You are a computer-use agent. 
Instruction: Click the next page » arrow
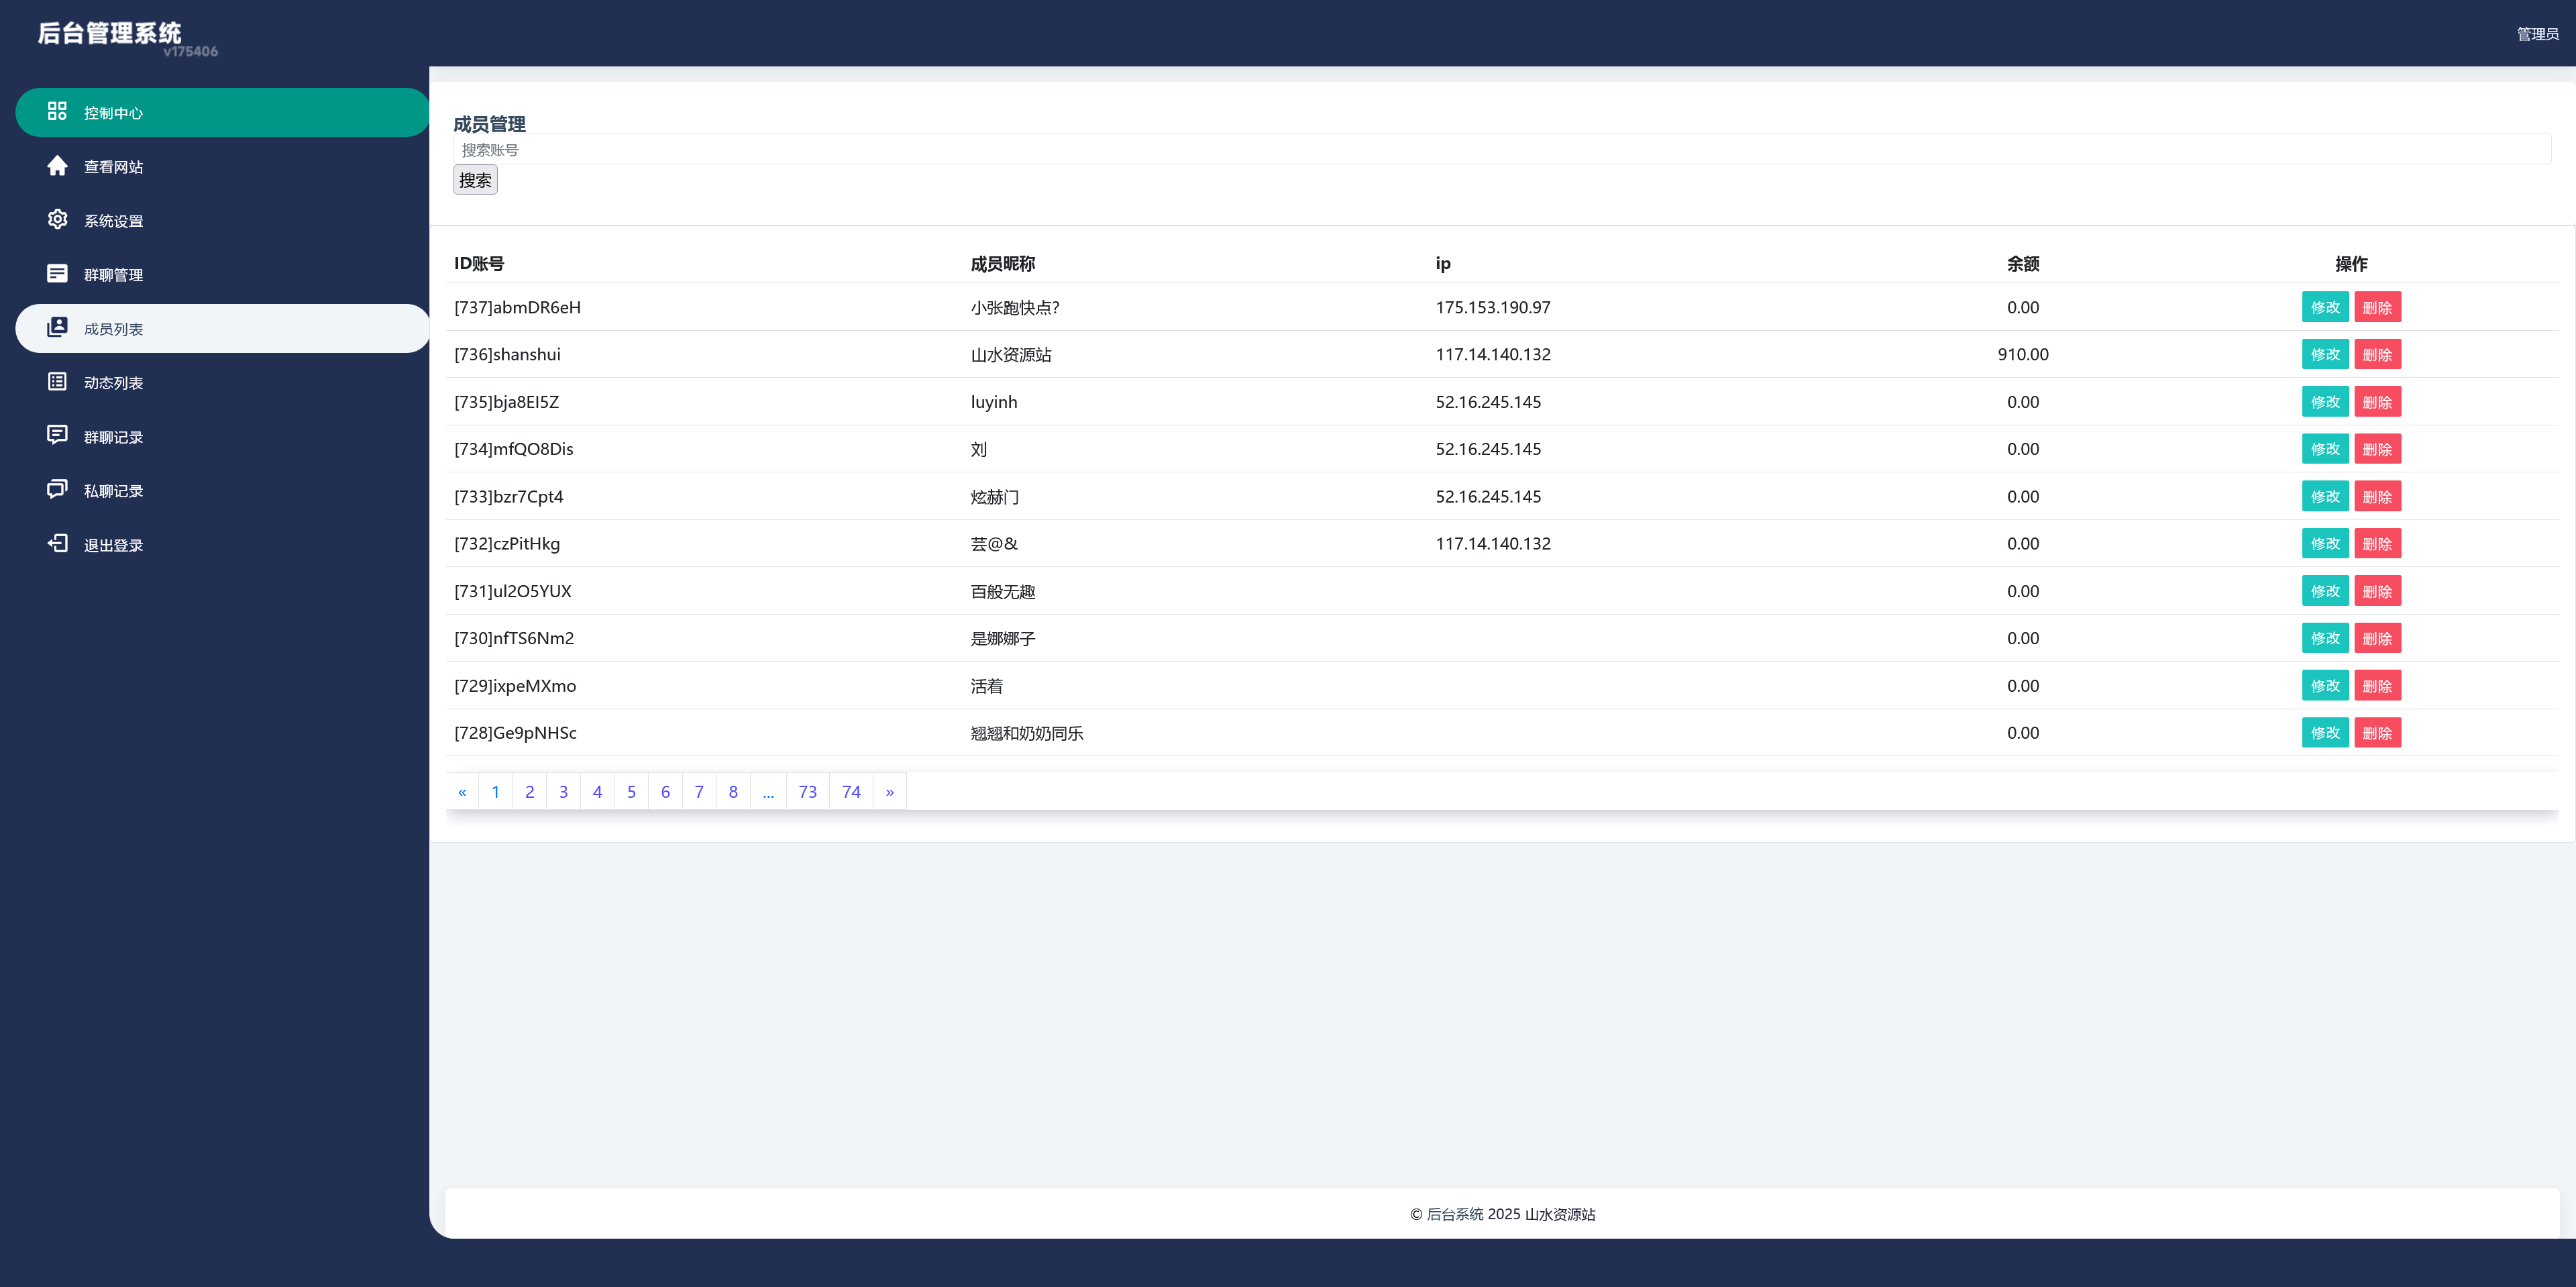click(x=889, y=792)
